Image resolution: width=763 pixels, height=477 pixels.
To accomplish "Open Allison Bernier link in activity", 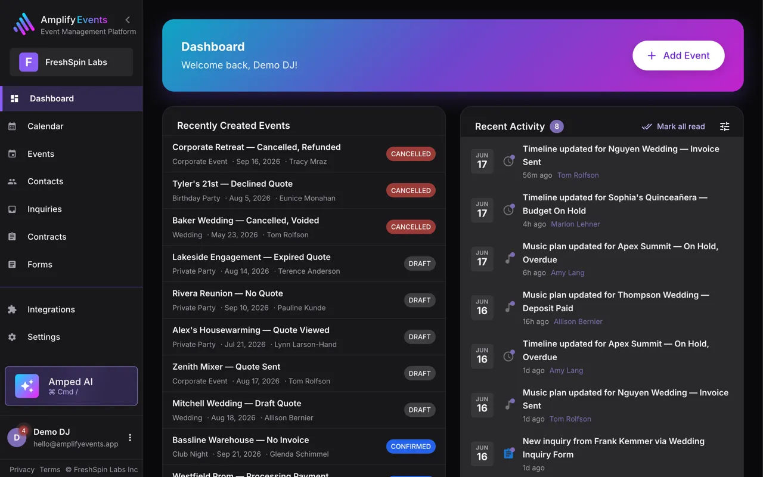I will 578,321.
